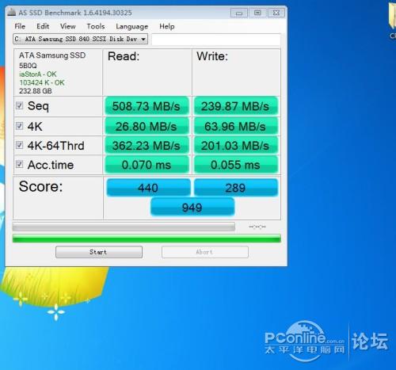The width and height of the screenshot is (396, 370).
Task: Expand the drive selection dropdown arrow
Action: coord(143,39)
